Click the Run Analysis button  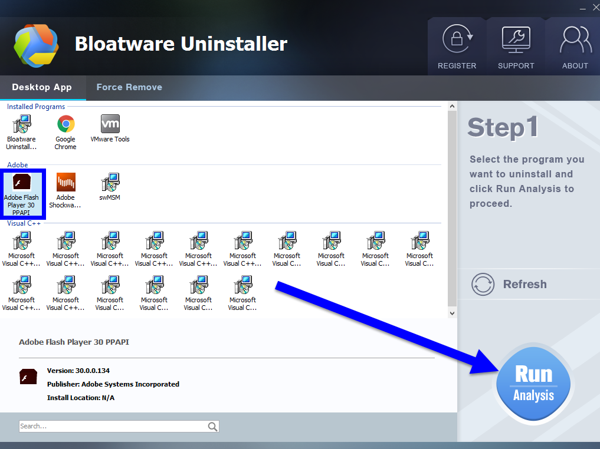point(533,384)
